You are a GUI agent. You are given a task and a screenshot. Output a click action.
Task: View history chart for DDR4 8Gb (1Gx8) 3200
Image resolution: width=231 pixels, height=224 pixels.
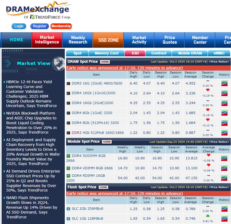coord(224,113)
